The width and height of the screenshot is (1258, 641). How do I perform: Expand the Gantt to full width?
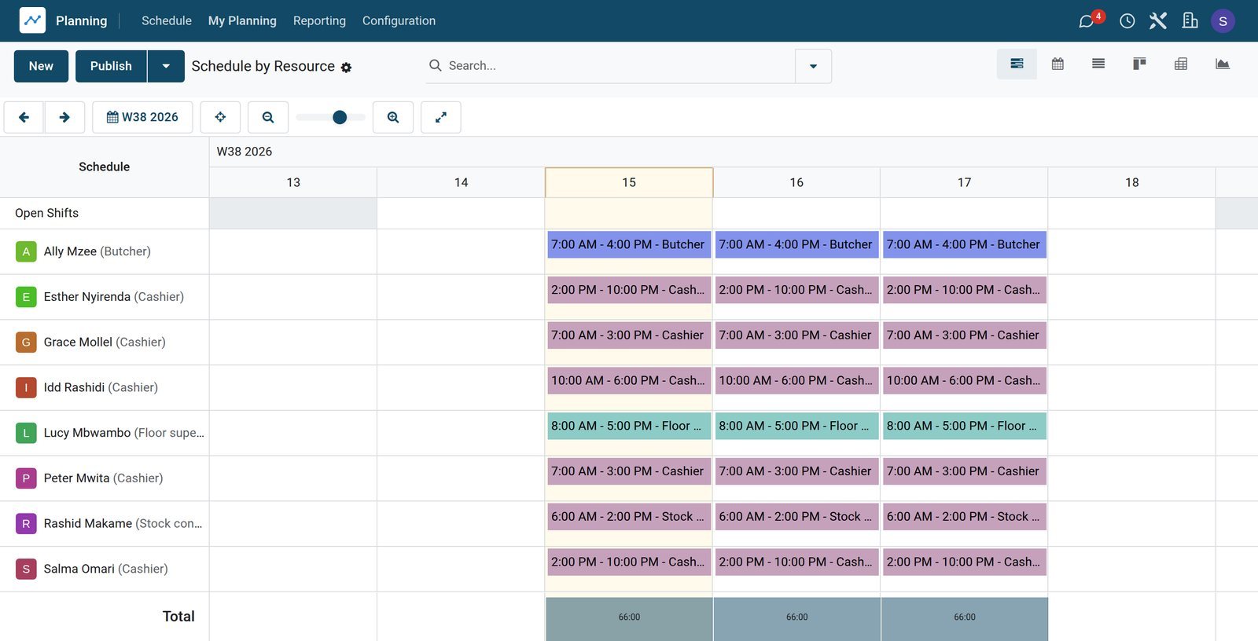[441, 117]
